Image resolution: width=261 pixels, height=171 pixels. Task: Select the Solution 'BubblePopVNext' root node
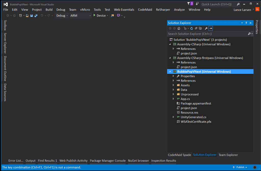200,40
